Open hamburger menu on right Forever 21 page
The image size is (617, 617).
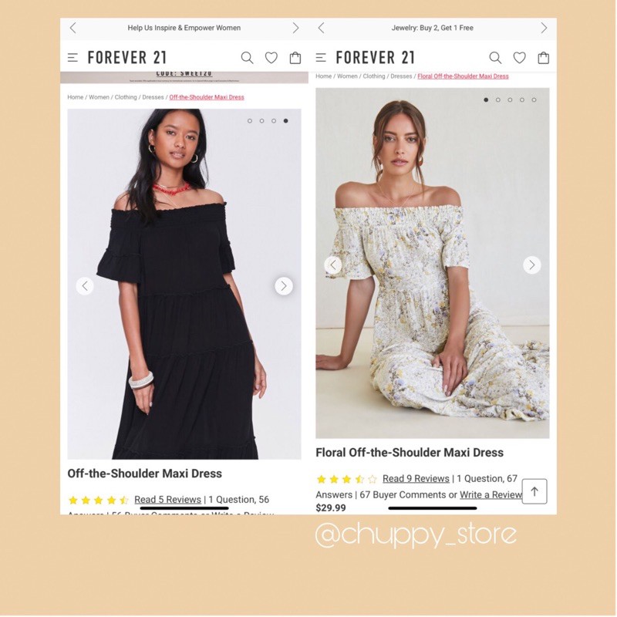pyautogui.click(x=321, y=58)
